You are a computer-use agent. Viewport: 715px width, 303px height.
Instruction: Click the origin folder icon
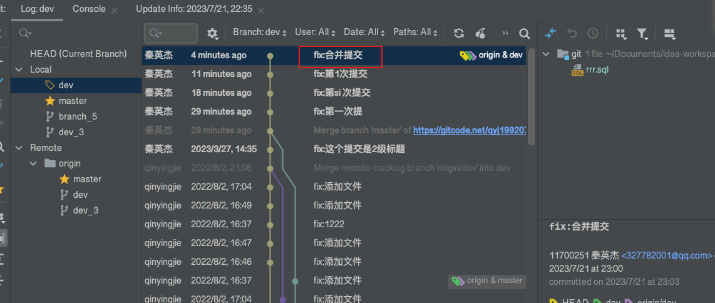50,163
